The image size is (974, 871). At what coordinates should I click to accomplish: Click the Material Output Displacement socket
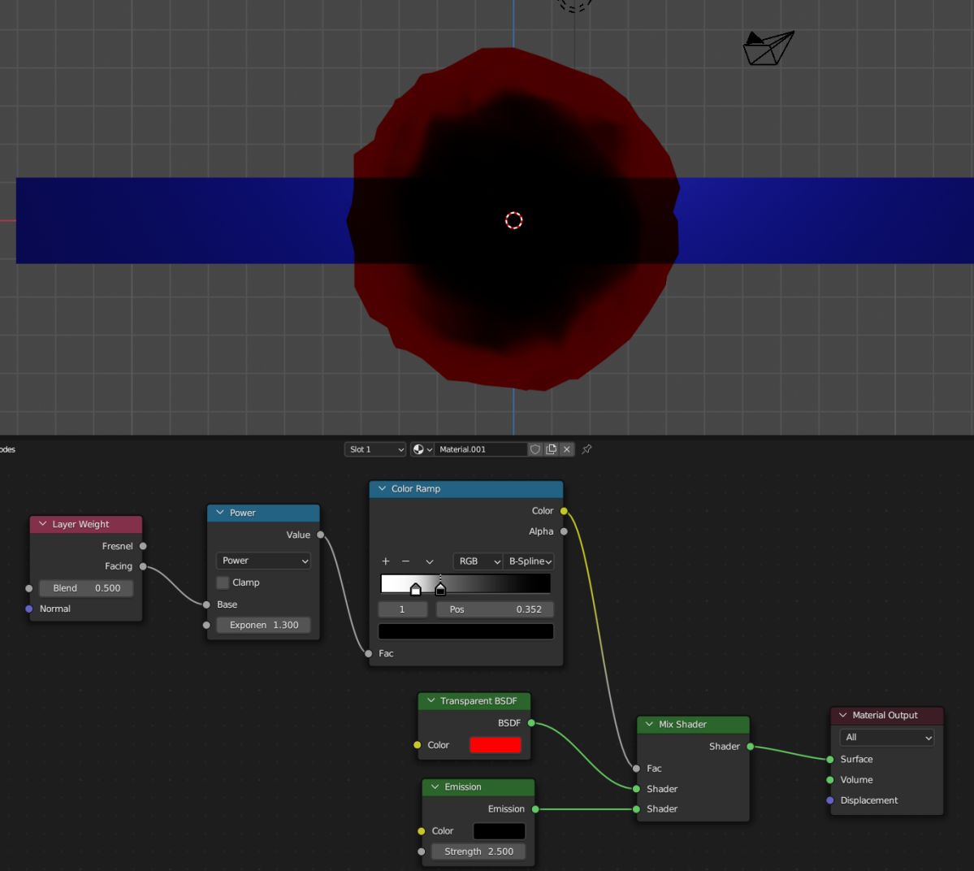click(830, 800)
